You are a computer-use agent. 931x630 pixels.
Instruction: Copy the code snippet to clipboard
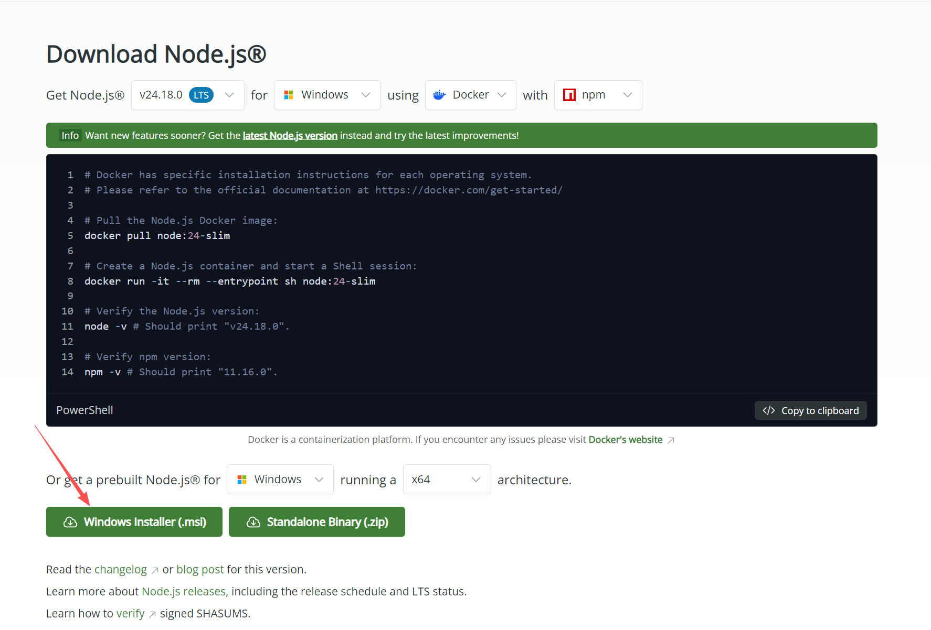(810, 410)
